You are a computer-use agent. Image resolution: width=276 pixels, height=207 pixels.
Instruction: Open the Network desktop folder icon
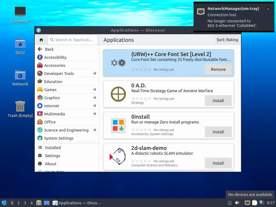click(20, 75)
